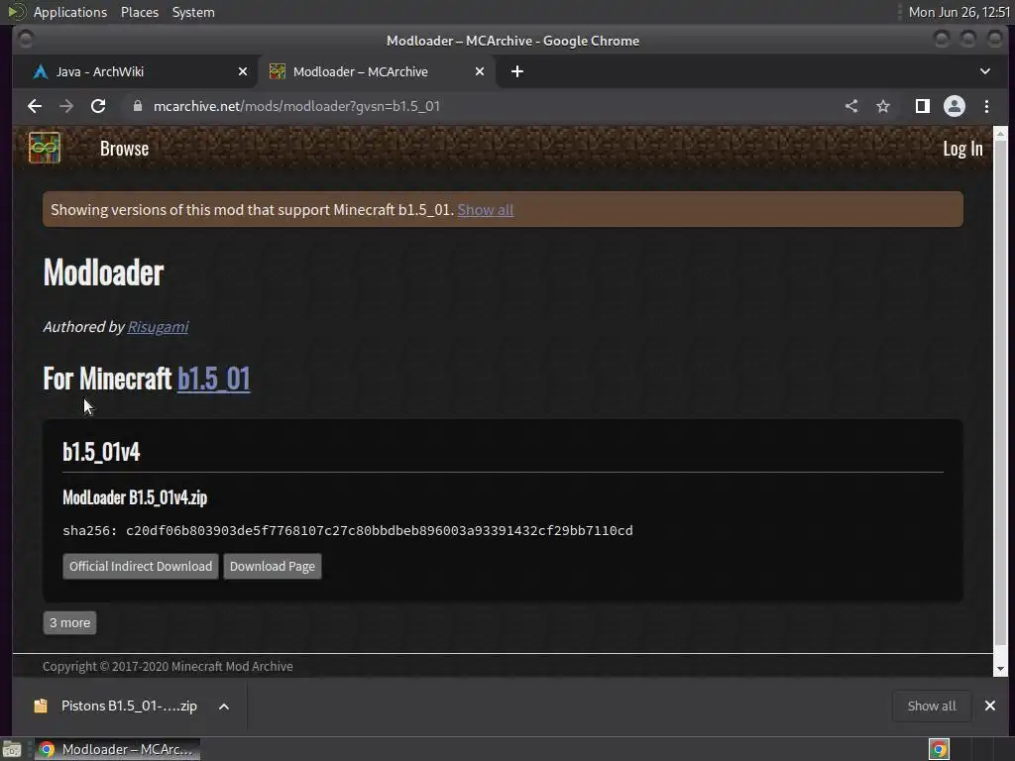Expand options for the Pistons zip download
The height and width of the screenshot is (761, 1015).
point(224,706)
